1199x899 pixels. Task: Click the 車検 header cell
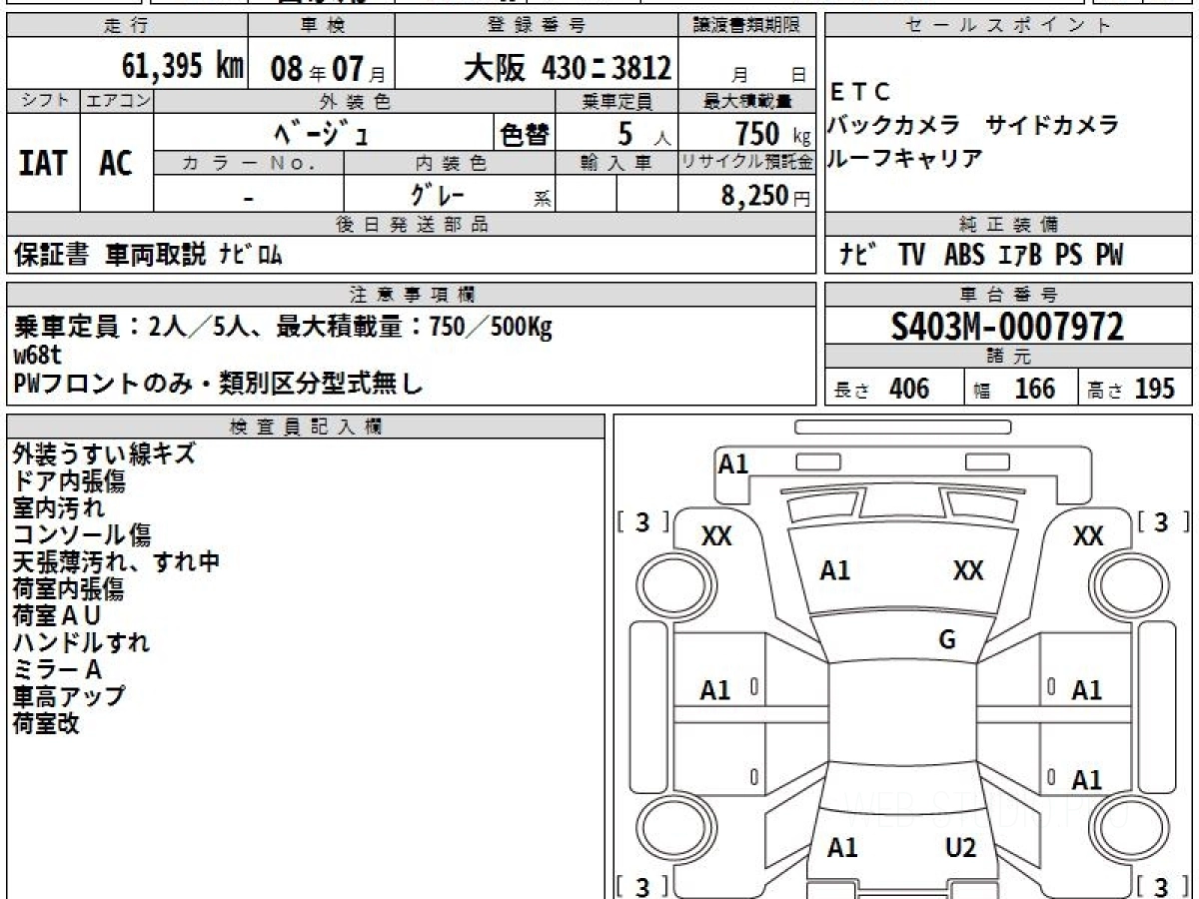(321, 26)
